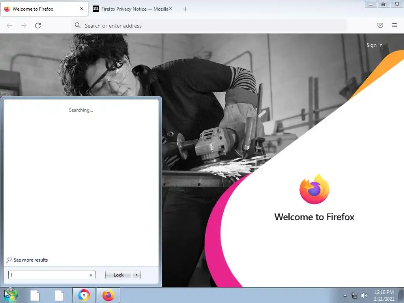Image resolution: width=404 pixels, height=303 pixels.
Task: Restore down the Firefox window
Action: coord(384,4)
